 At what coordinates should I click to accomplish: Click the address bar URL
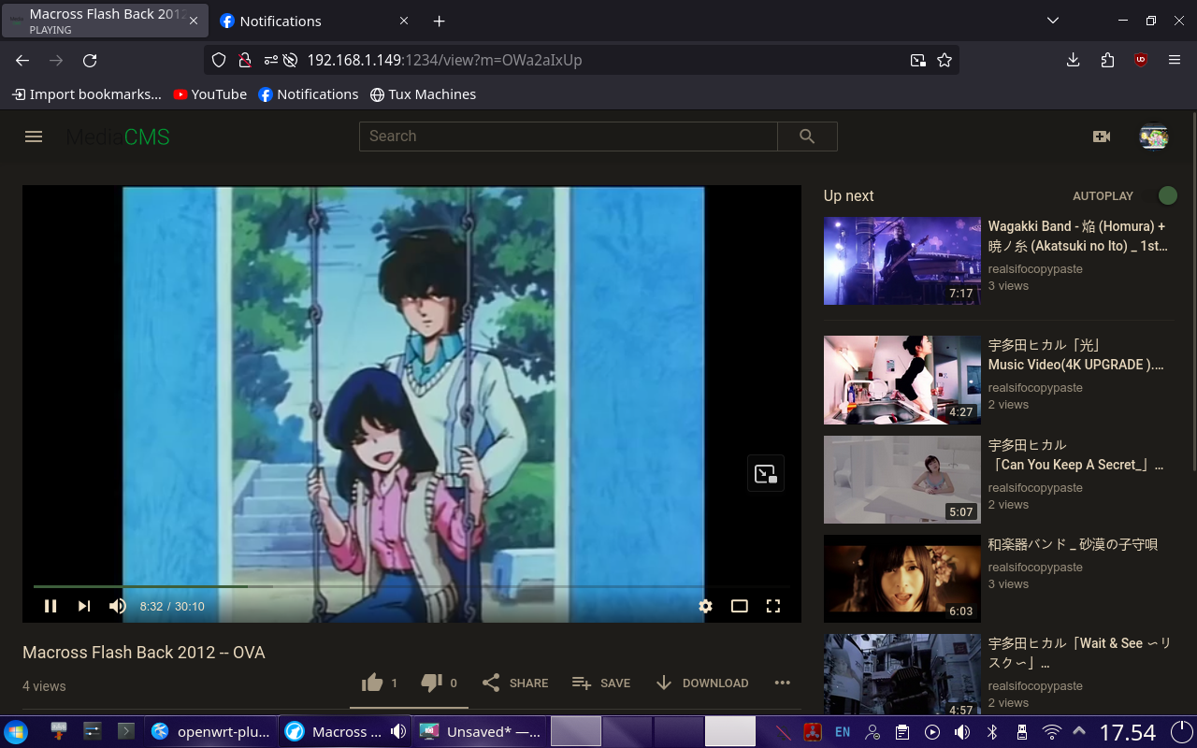[x=444, y=60]
